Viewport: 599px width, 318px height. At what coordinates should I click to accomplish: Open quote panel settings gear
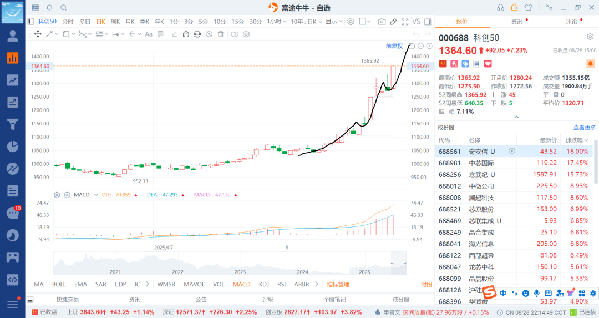pyautogui.click(x=590, y=37)
